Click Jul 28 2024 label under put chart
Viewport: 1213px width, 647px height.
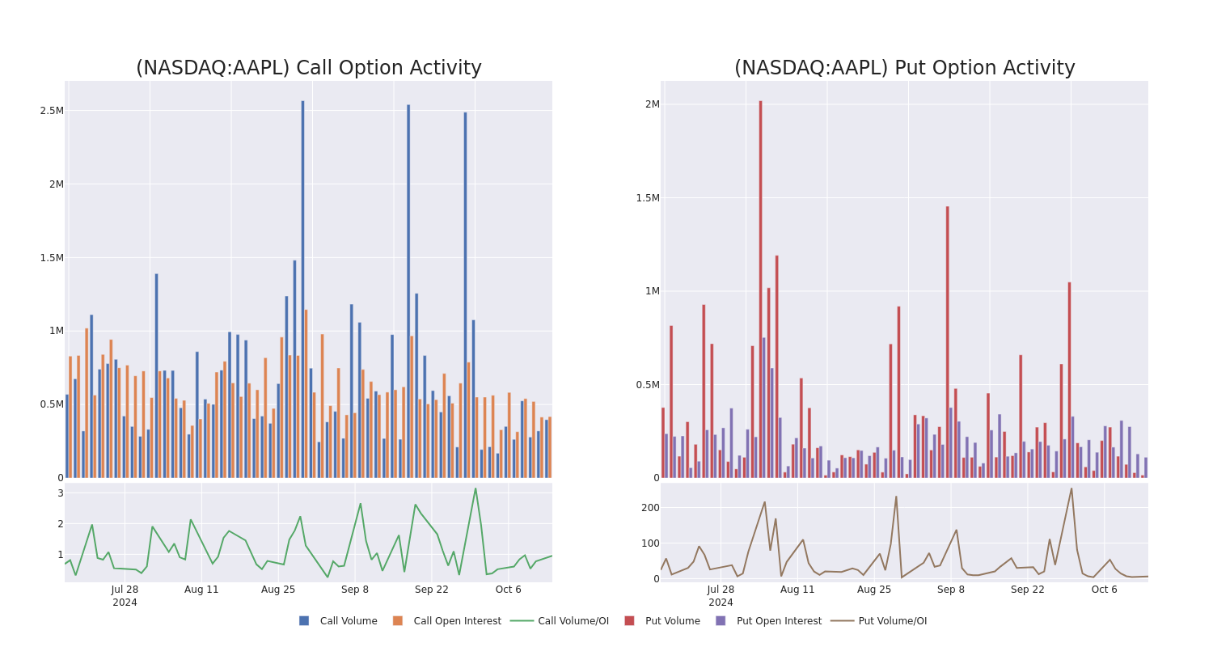click(721, 596)
